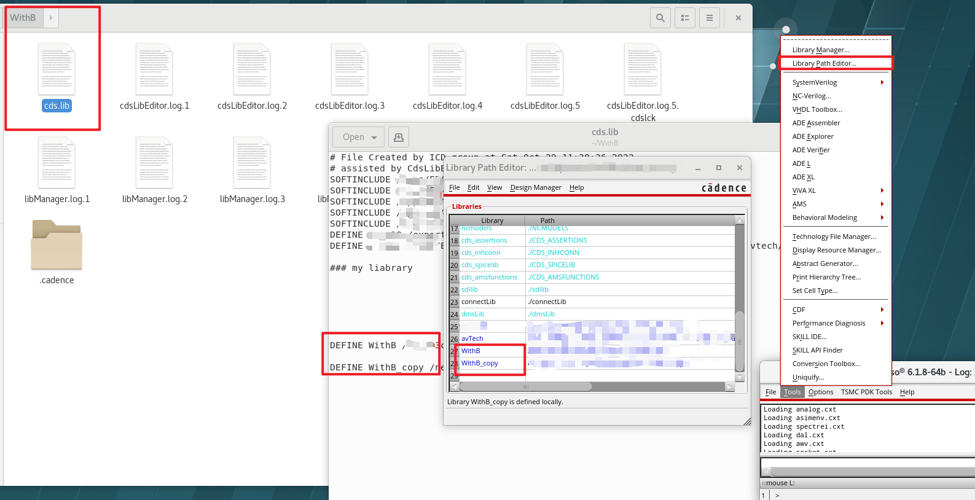Select the connectLib library row
975x500 pixels.
pyautogui.click(x=592, y=302)
